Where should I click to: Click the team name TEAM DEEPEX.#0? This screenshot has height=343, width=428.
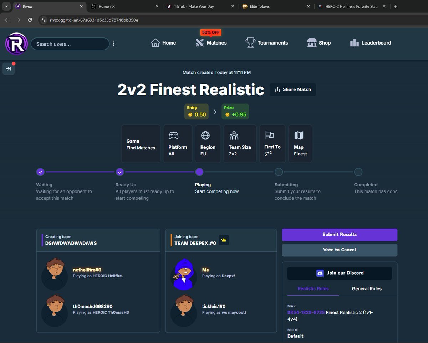tap(195, 243)
